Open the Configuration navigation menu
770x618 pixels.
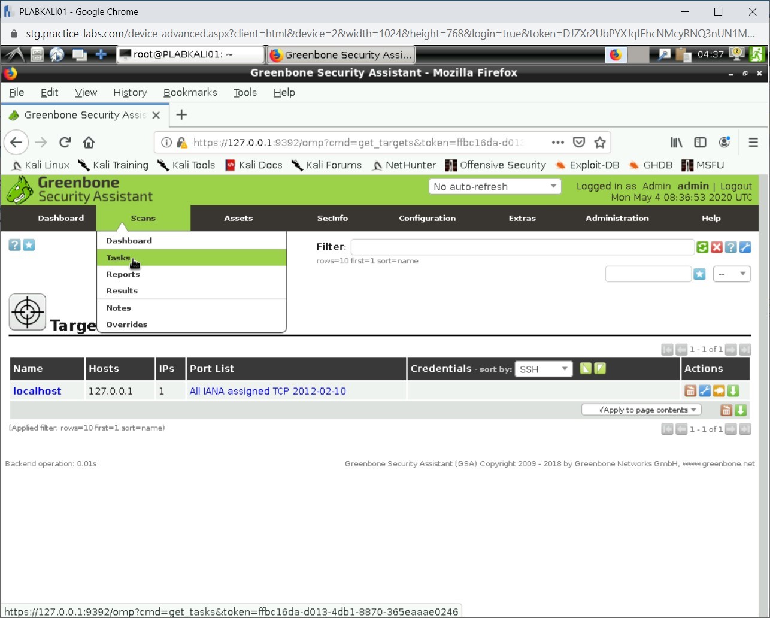(x=427, y=218)
